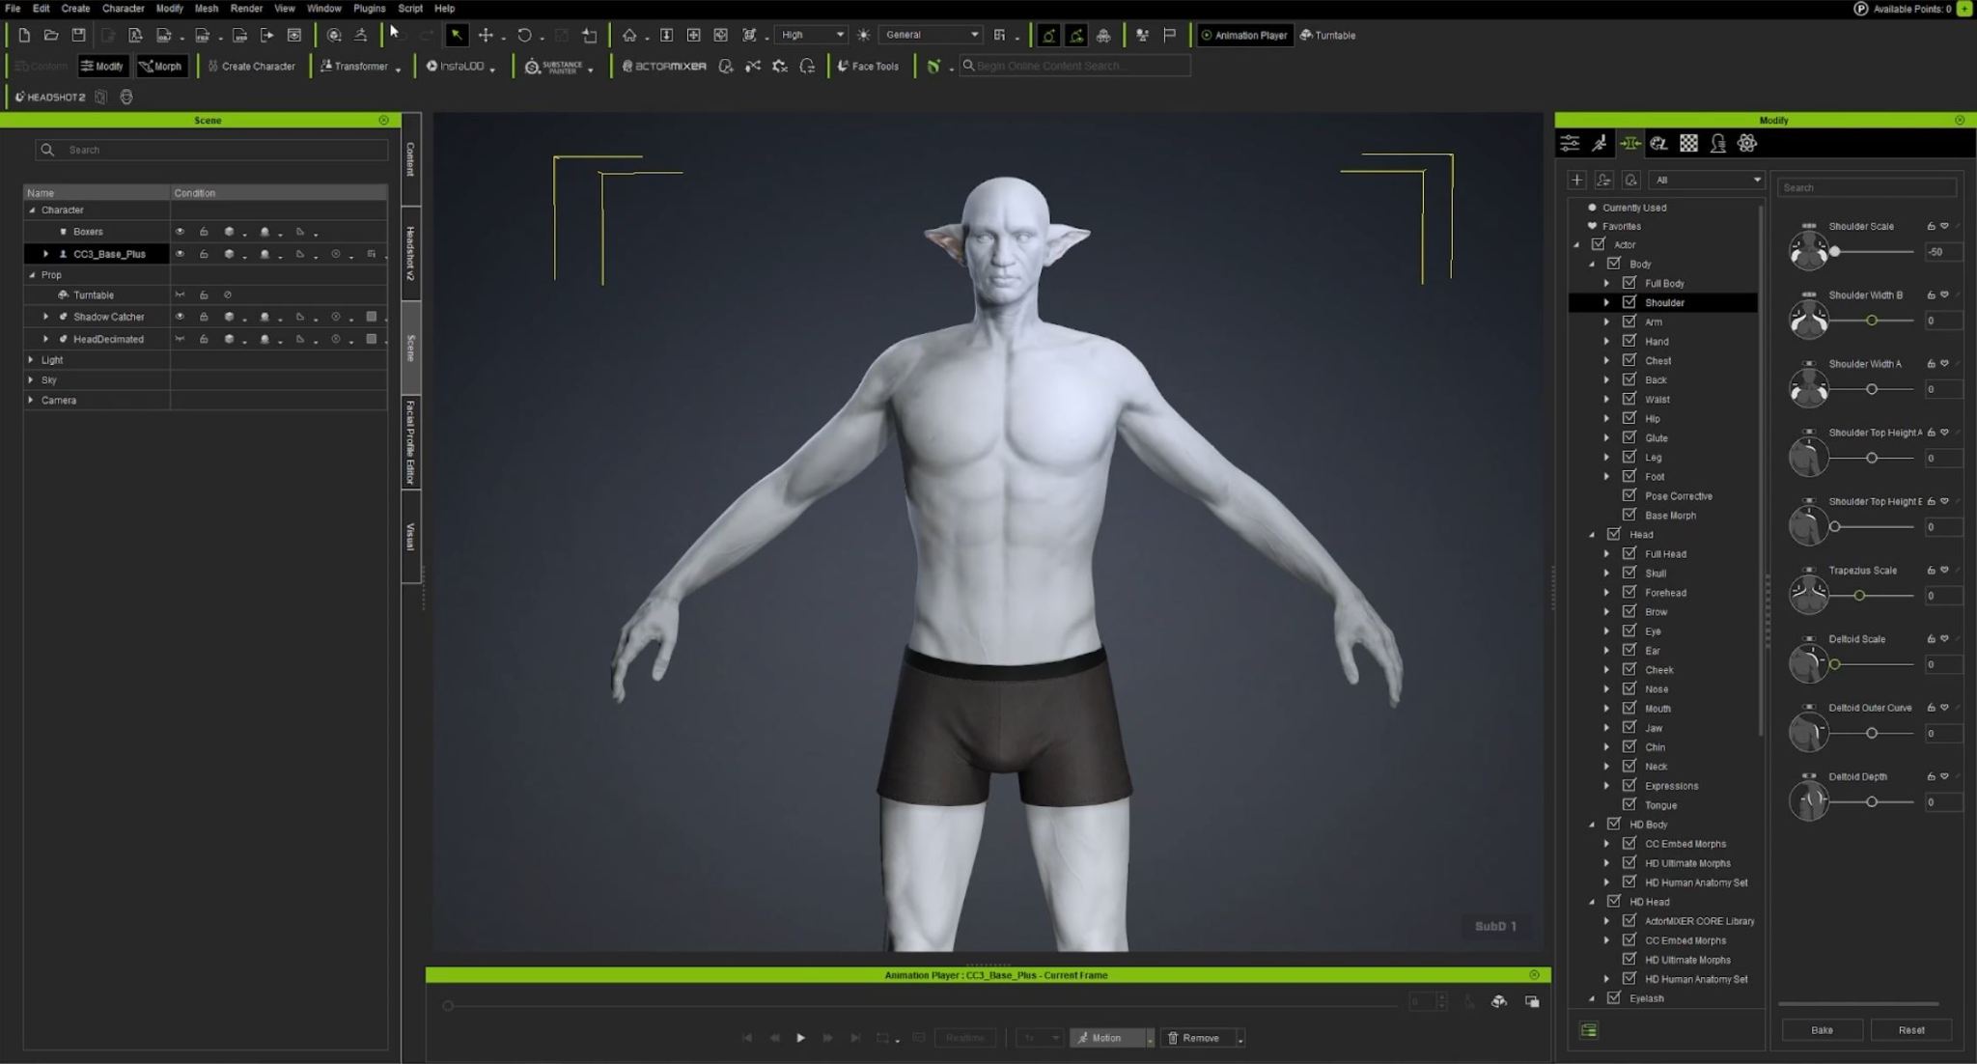Click the light sun icon in toolbar

863,35
